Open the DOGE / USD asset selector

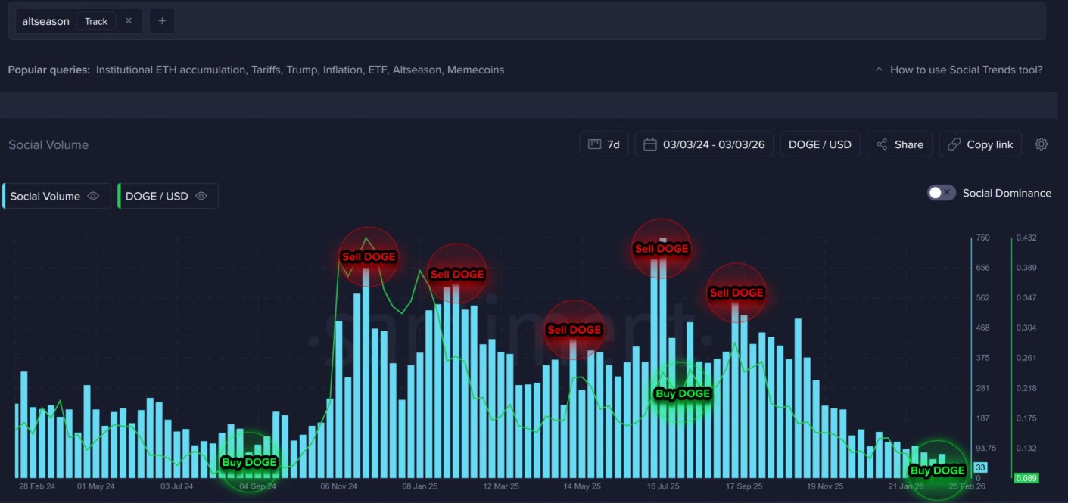pos(819,144)
